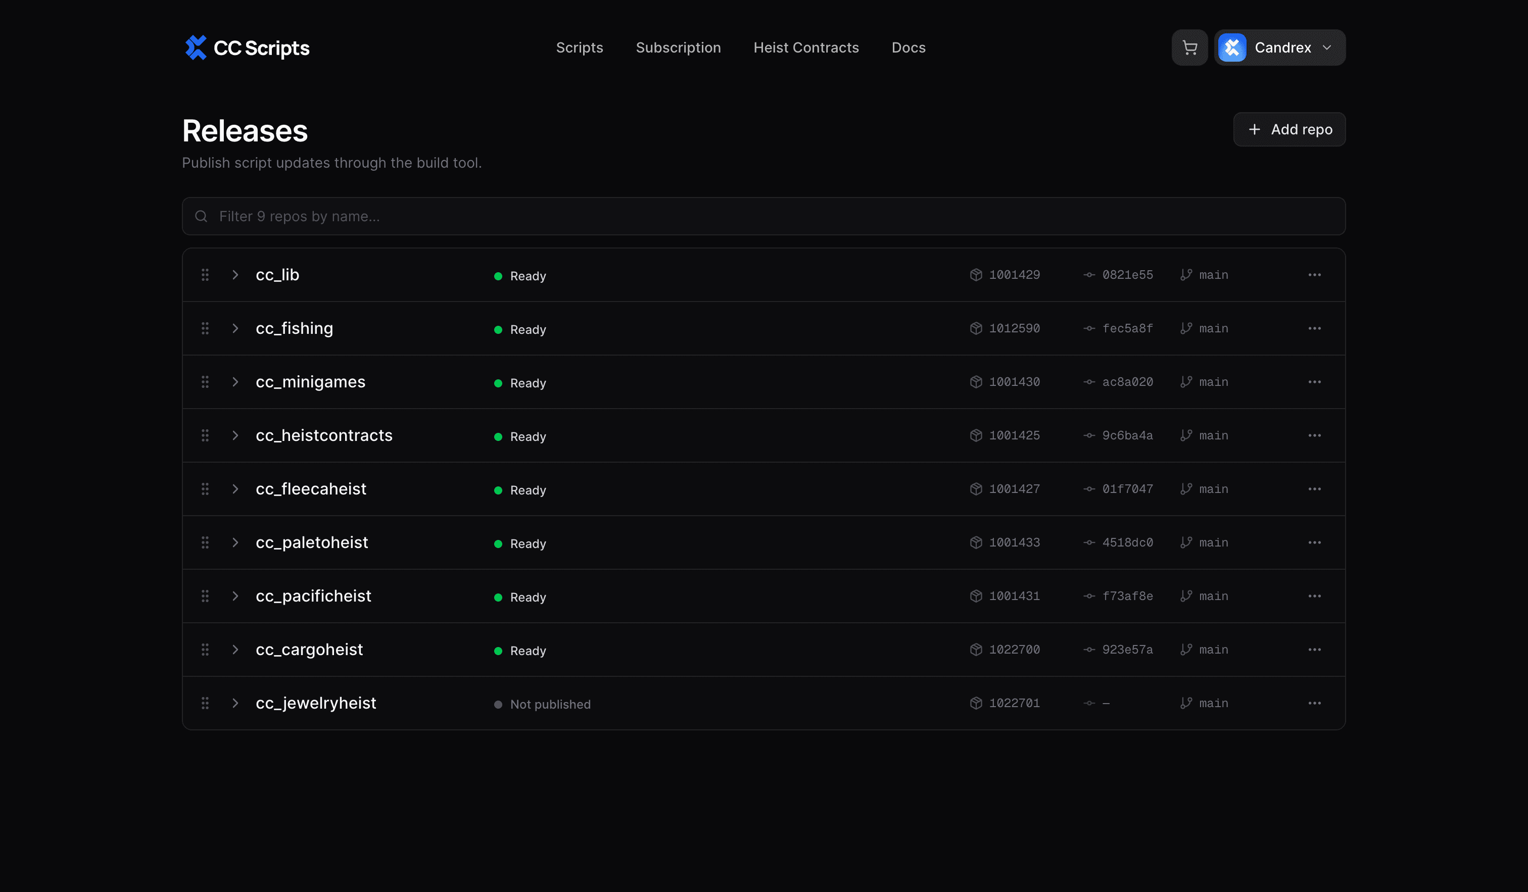Click the drag handle of cc_fishing
This screenshot has width=1528, height=892.
205,328
